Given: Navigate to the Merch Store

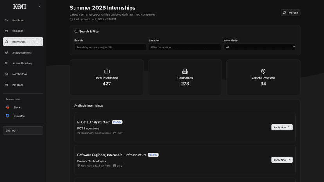Looking at the screenshot, I should pos(23,74).
